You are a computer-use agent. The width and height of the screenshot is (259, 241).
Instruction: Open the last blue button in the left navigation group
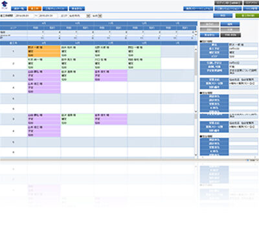pyautogui.click(x=77, y=8)
